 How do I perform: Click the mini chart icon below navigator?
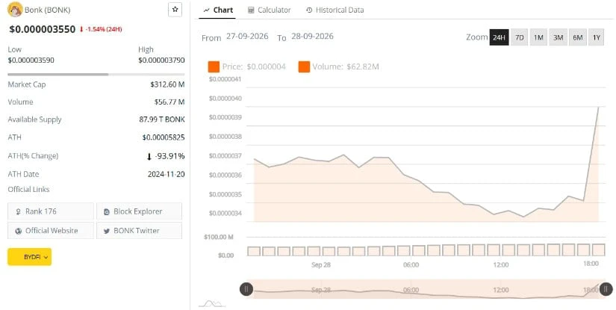[x=212, y=303]
